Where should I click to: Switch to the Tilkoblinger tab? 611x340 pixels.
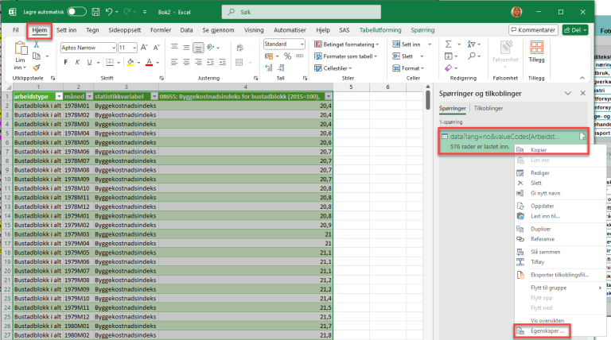488,107
